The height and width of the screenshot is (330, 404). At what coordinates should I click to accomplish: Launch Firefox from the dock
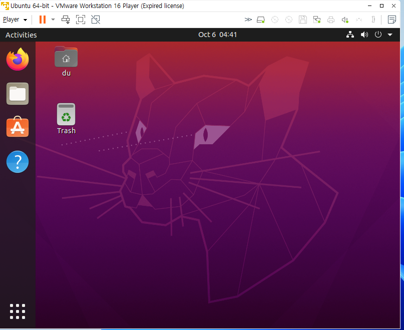tap(18, 59)
